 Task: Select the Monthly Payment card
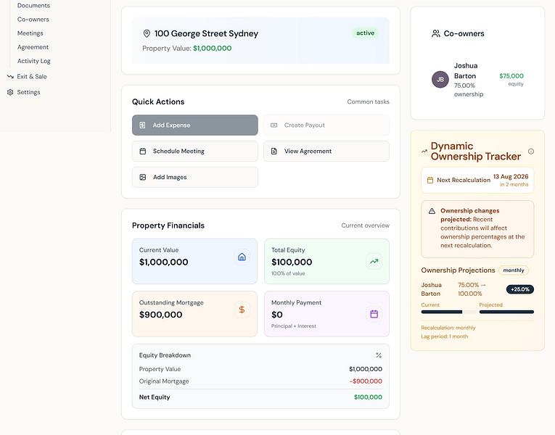click(x=326, y=314)
